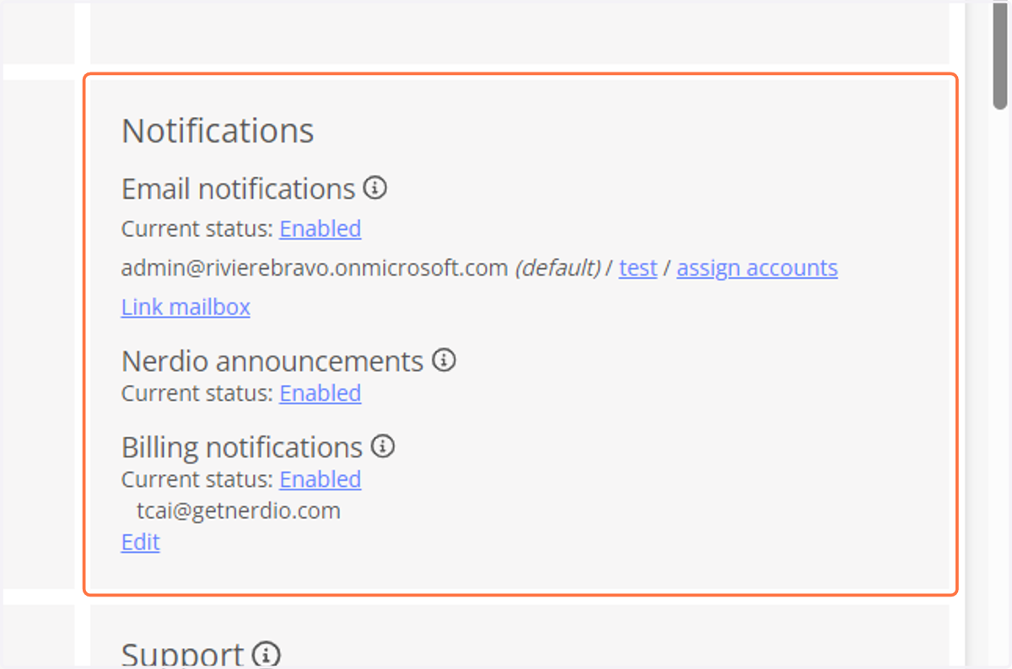The height and width of the screenshot is (669, 1012).
Task: Toggle Billing notifications Enabled status link
Action: click(320, 479)
